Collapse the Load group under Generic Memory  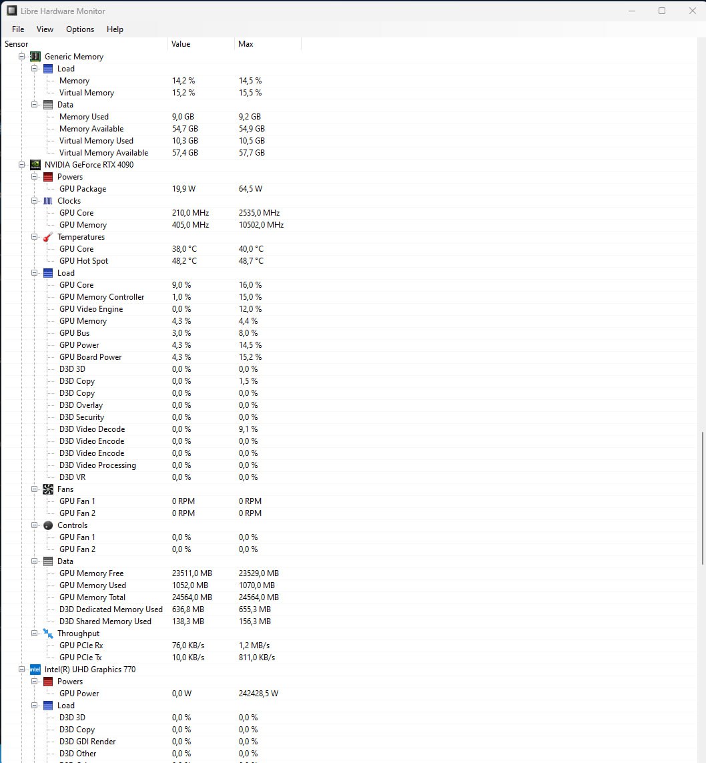point(34,69)
